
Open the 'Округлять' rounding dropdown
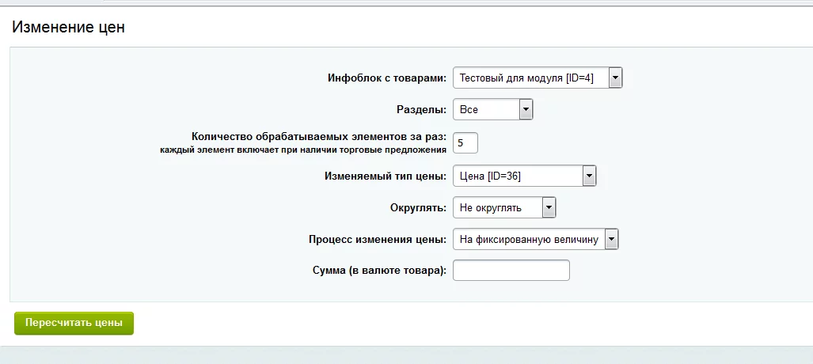pyautogui.click(x=496, y=207)
